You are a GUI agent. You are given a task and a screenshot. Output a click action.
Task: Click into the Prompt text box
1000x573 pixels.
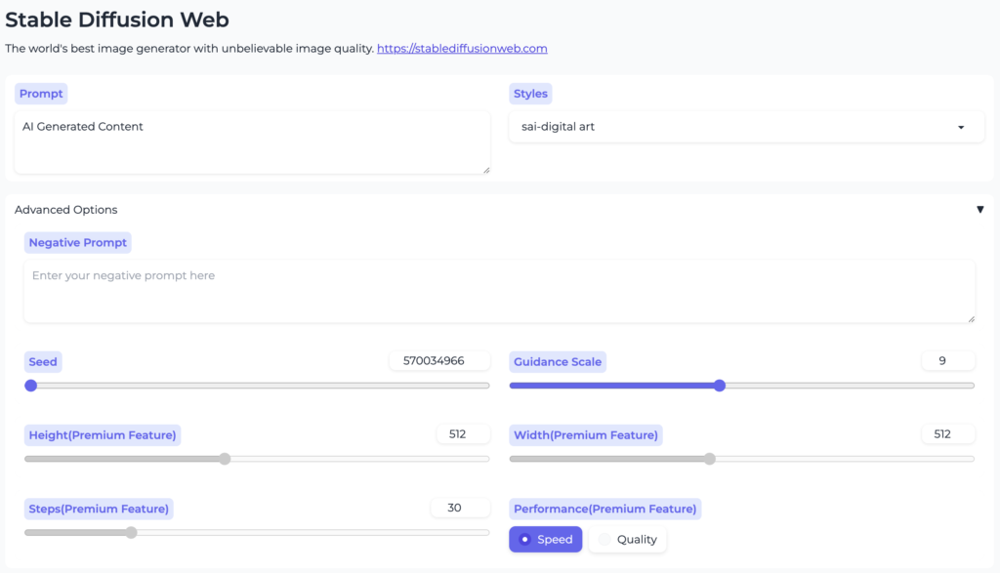252,143
